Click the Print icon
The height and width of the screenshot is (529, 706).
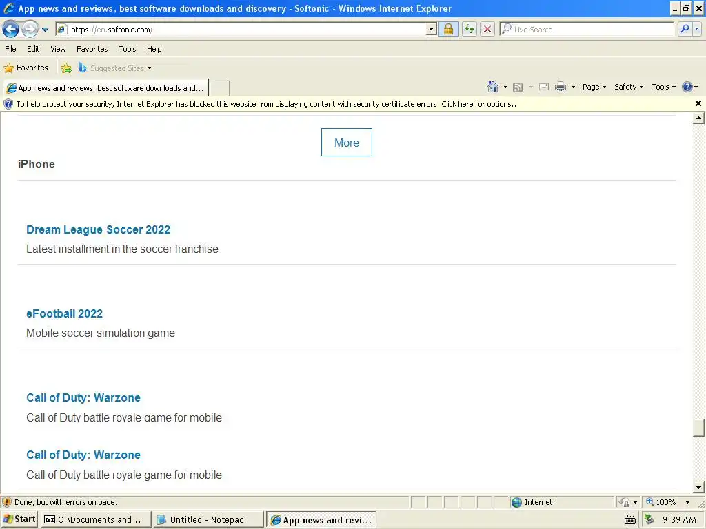[x=560, y=87]
